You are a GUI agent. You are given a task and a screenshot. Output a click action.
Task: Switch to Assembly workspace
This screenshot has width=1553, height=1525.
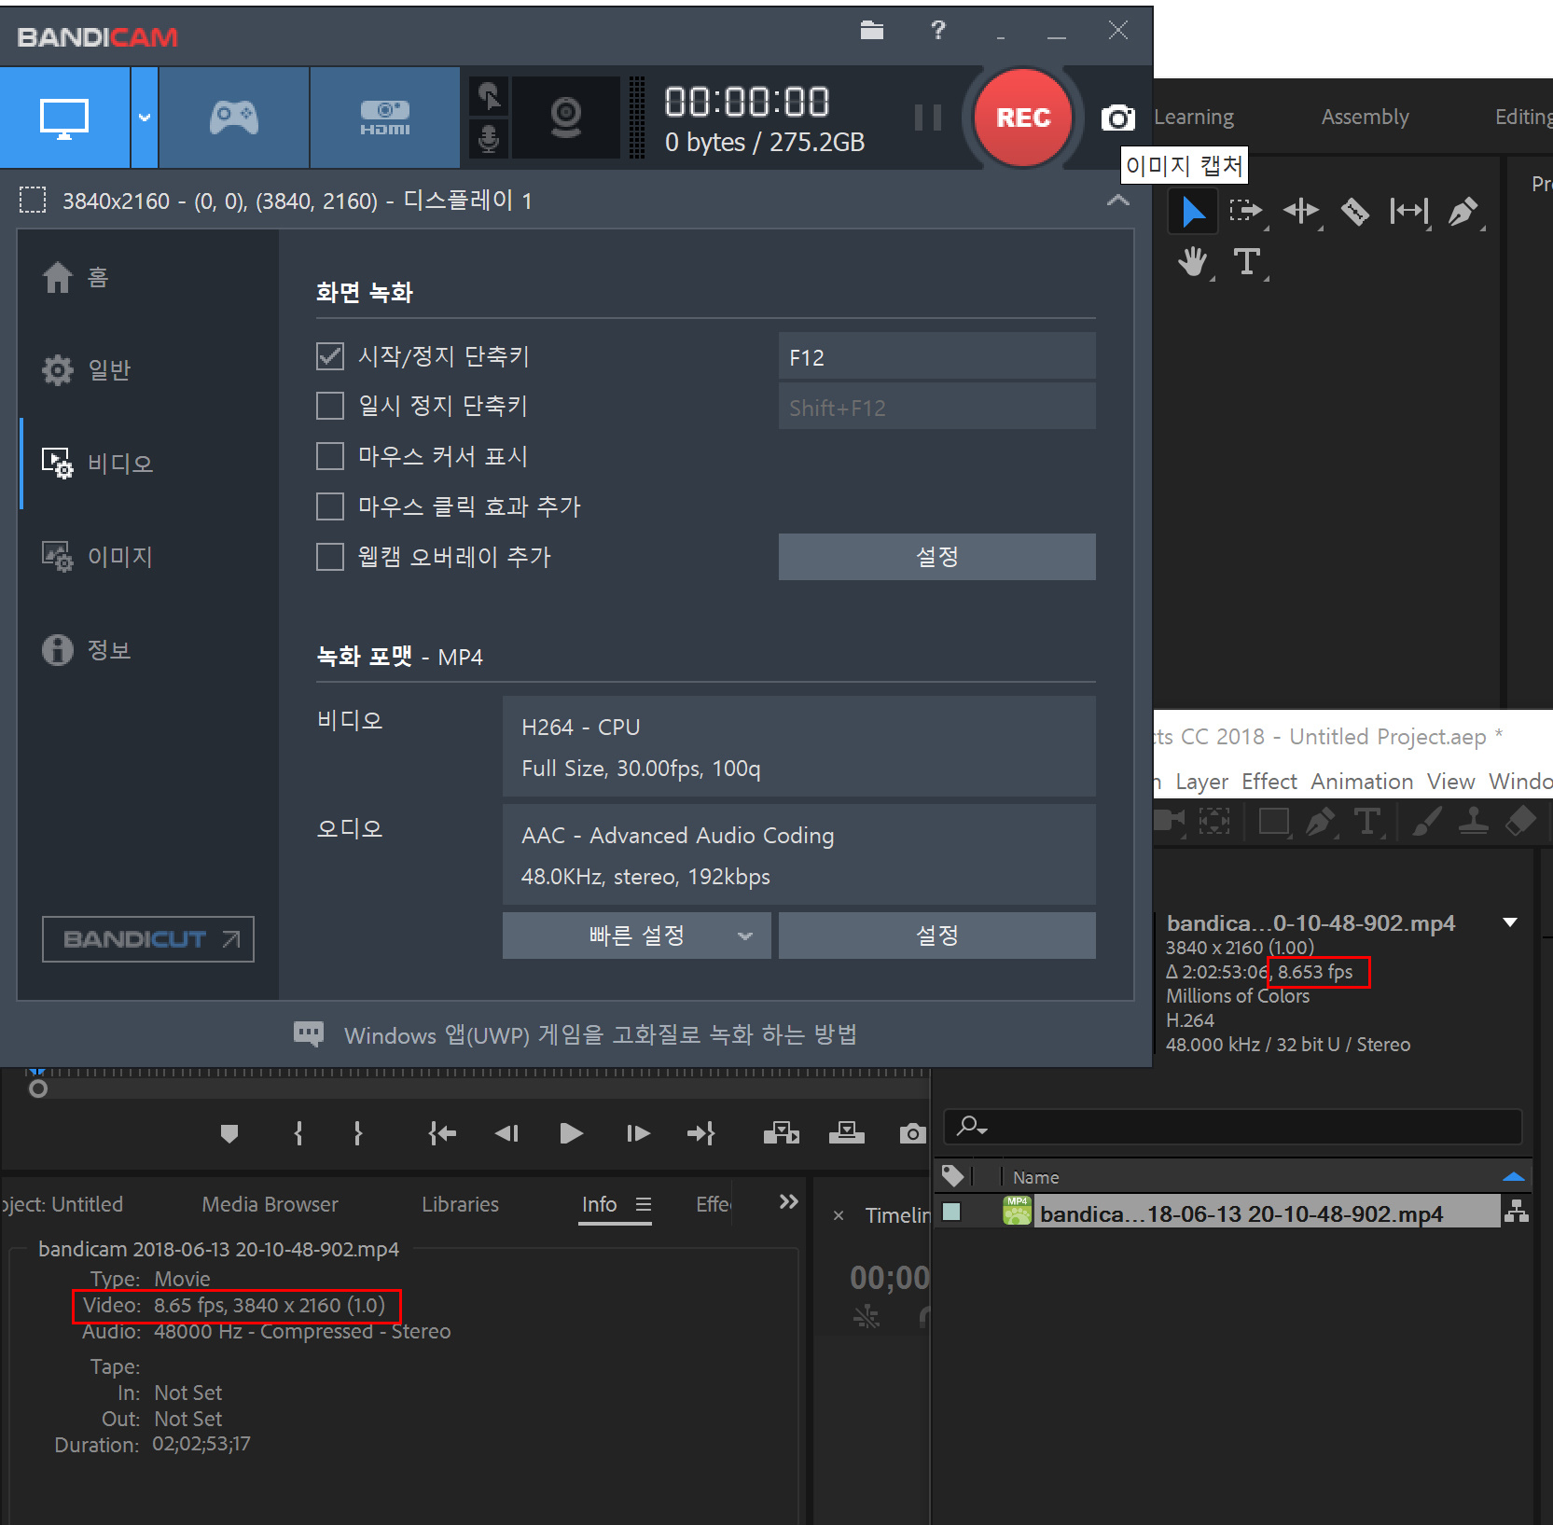click(1365, 117)
